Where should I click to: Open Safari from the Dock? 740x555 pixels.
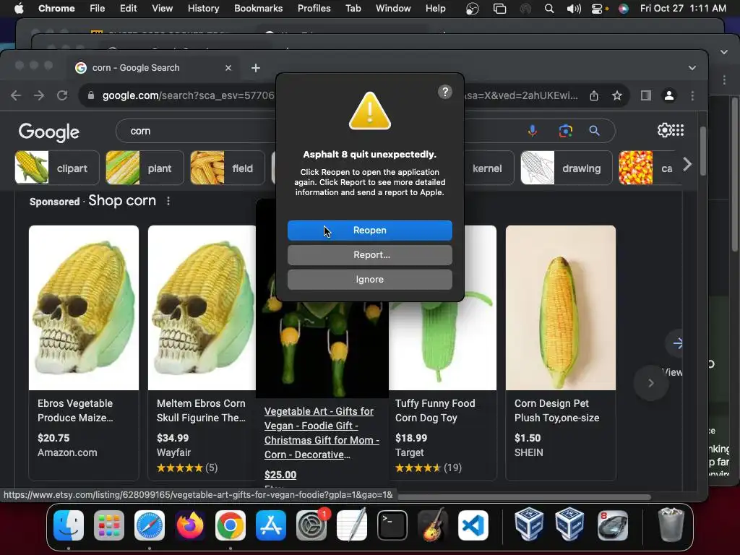150,525
